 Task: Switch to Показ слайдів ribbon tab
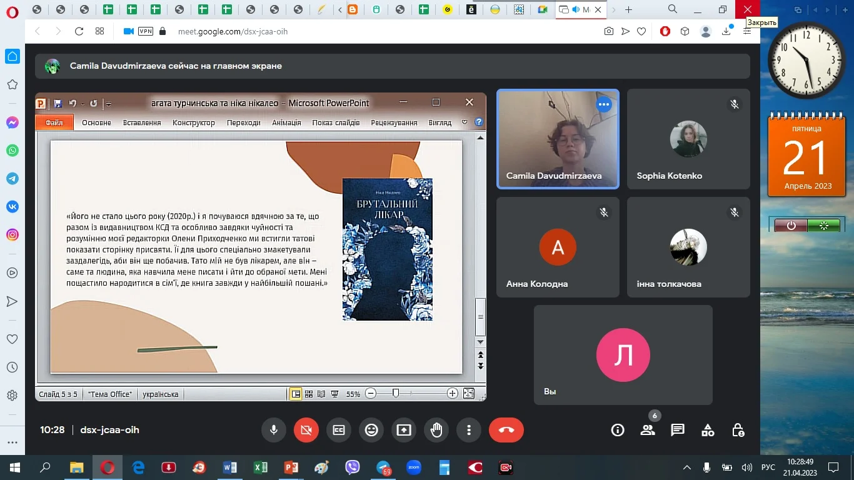tap(336, 122)
